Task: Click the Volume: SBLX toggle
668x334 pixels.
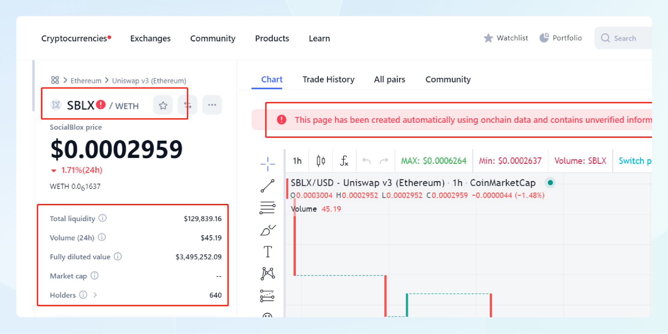Action: coord(580,161)
